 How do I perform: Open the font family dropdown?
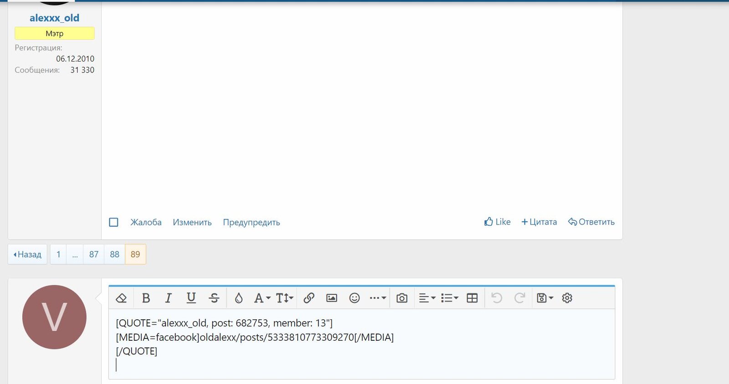(262, 298)
